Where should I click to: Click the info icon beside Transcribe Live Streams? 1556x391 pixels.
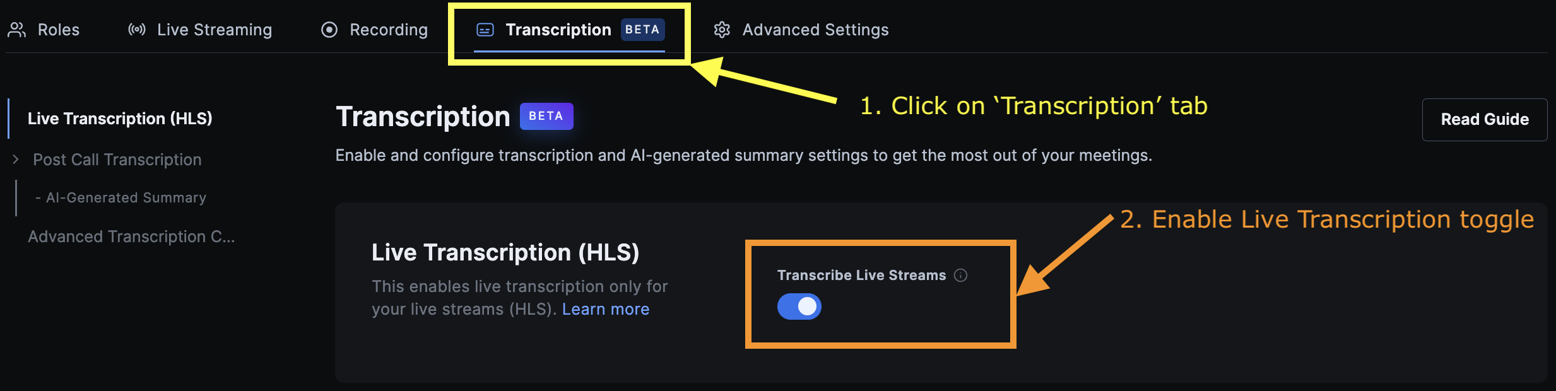[x=961, y=275]
